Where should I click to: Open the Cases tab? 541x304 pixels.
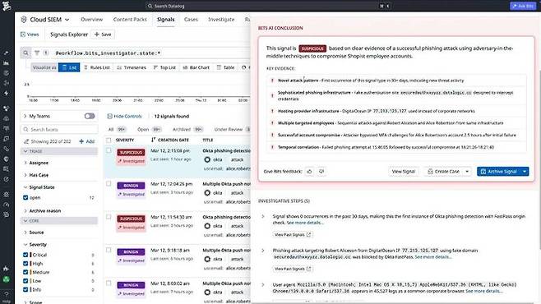191,20
